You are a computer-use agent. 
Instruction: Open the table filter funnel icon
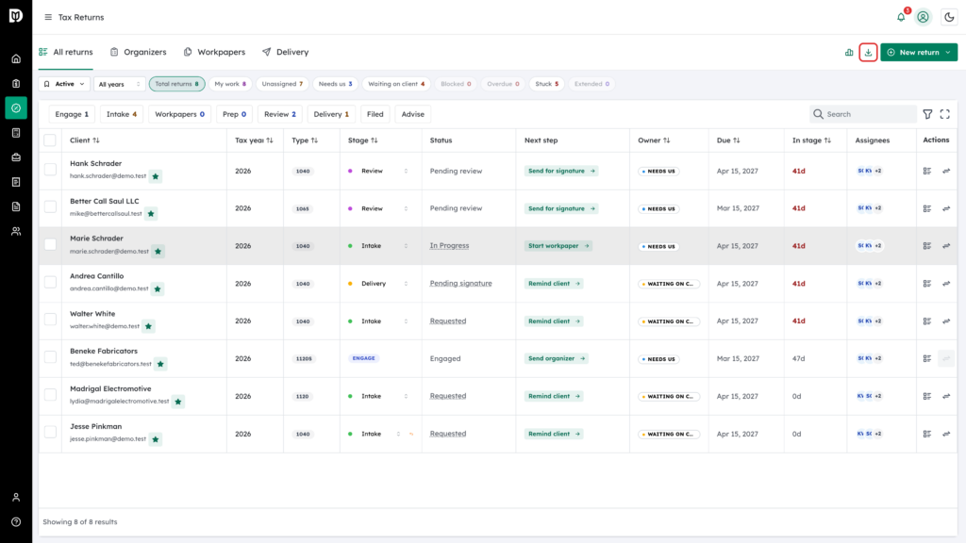click(x=928, y=114)
